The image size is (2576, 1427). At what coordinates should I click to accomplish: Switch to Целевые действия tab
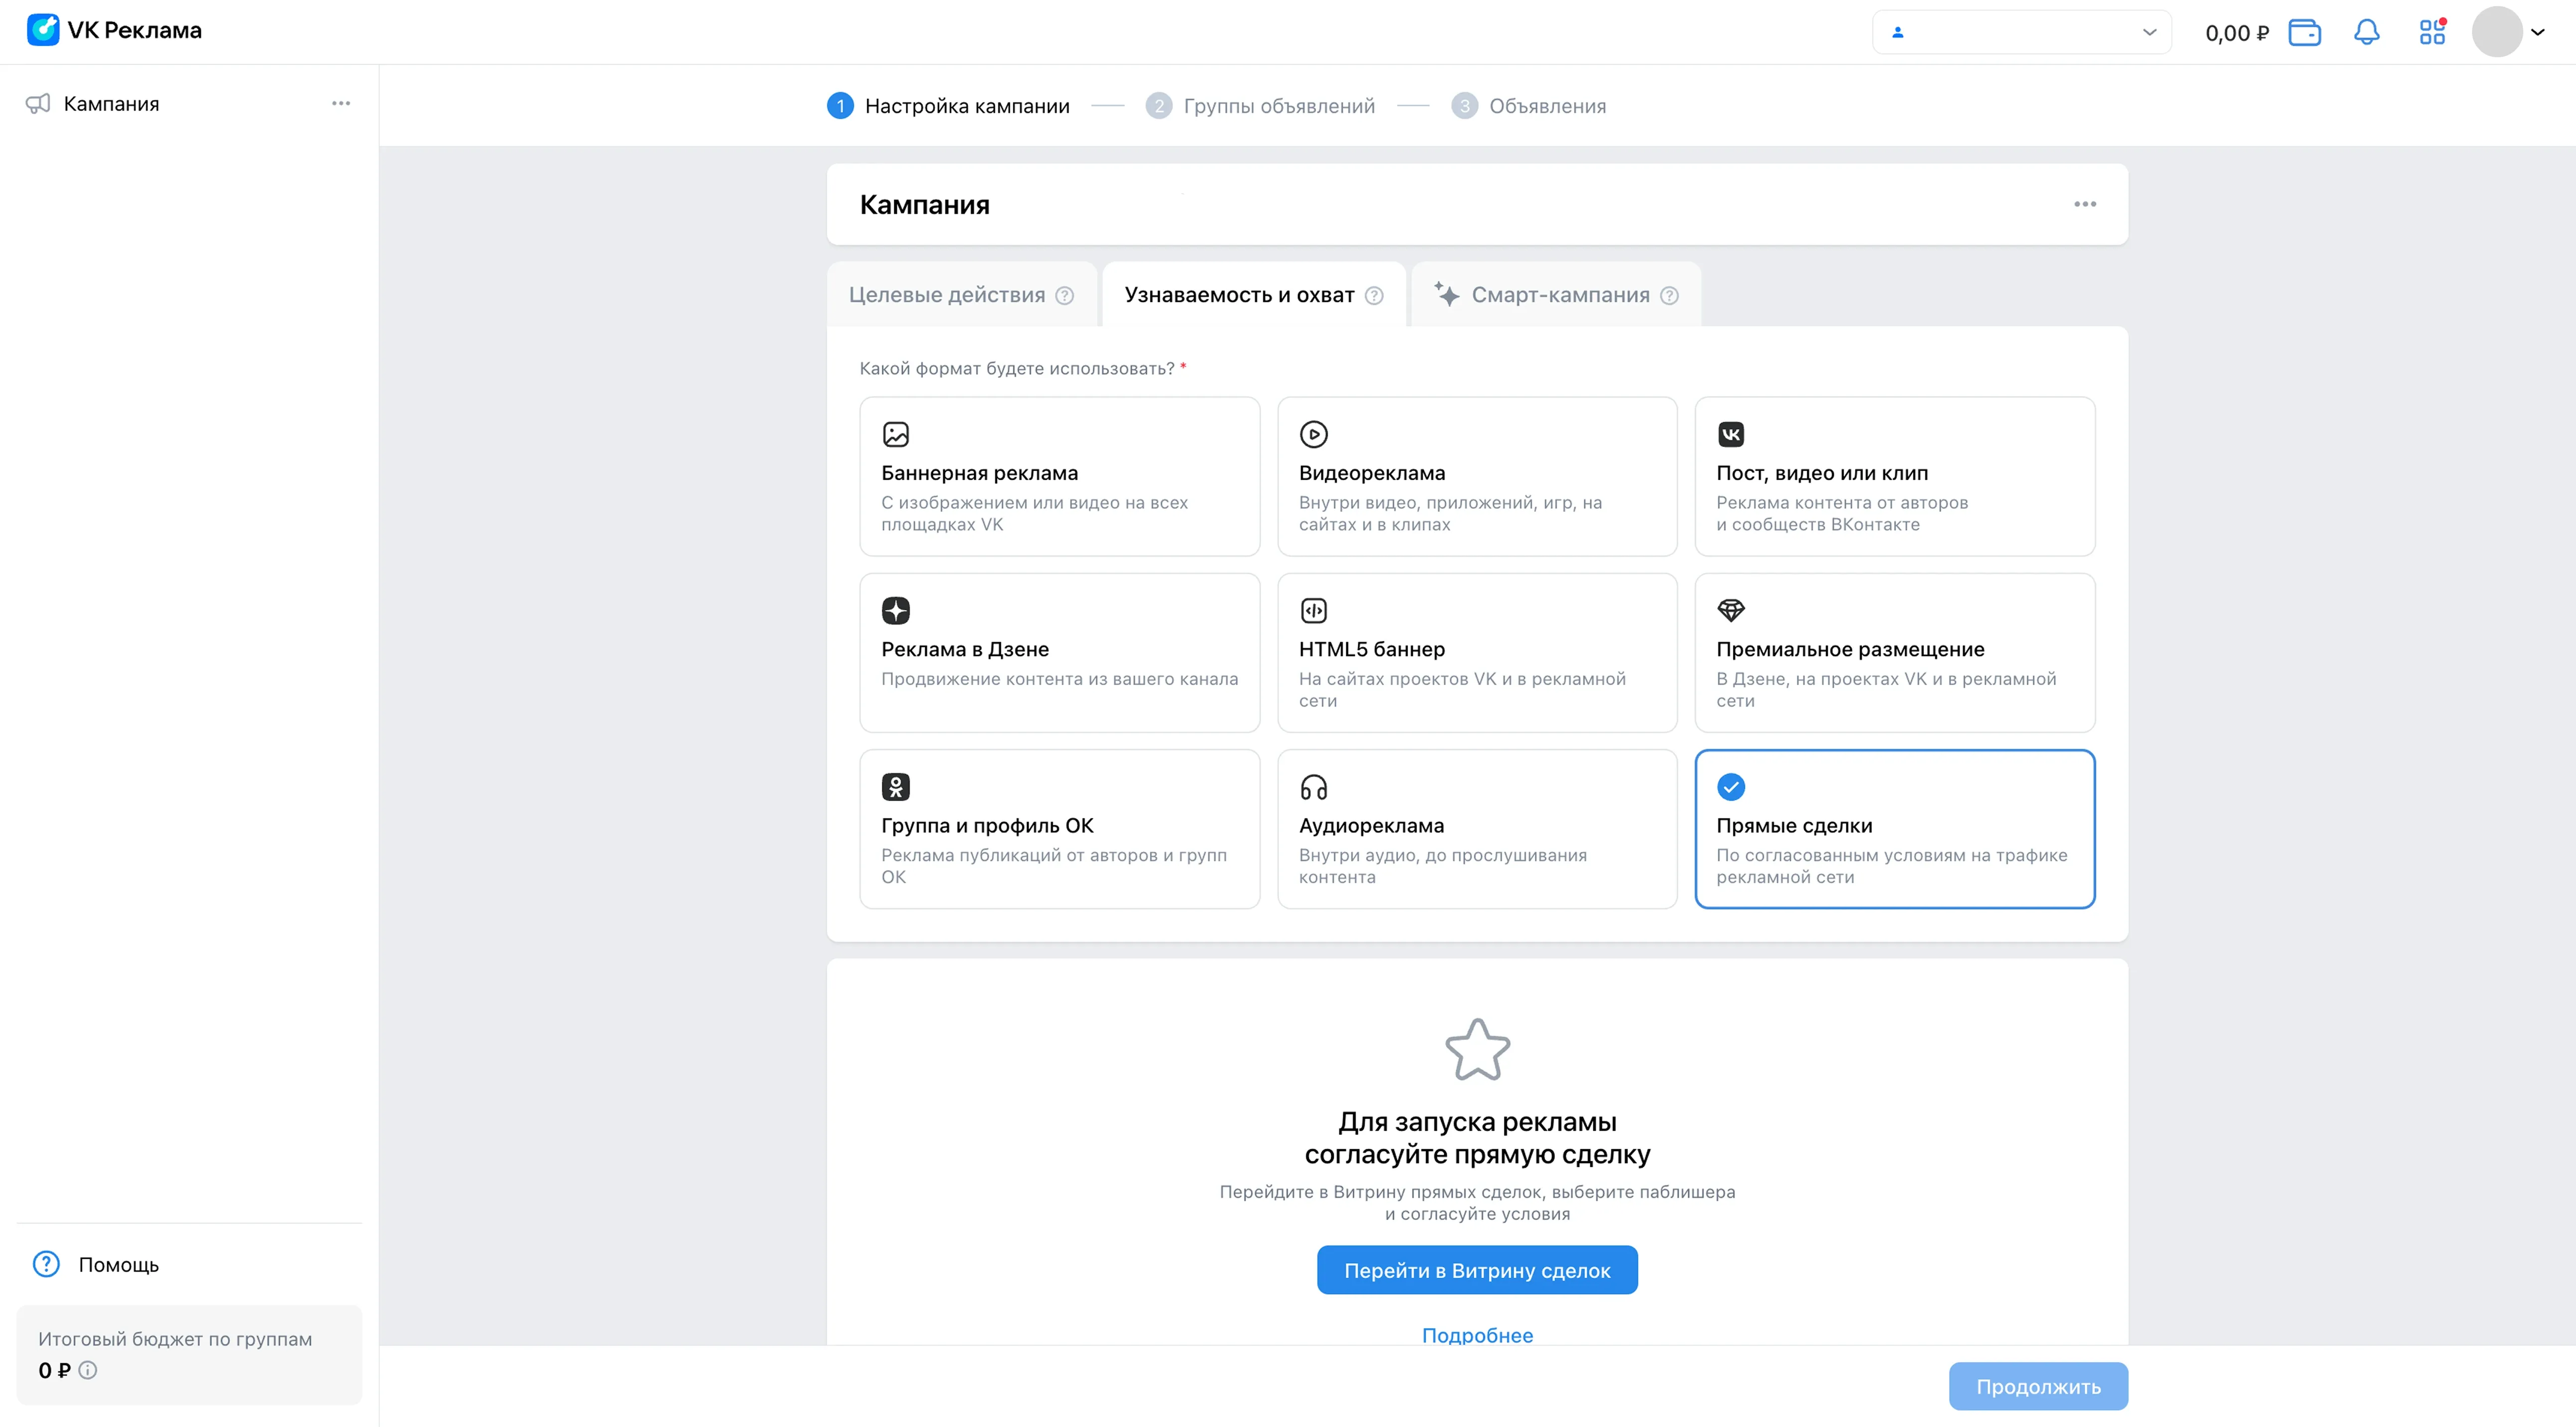coord(961,295)
